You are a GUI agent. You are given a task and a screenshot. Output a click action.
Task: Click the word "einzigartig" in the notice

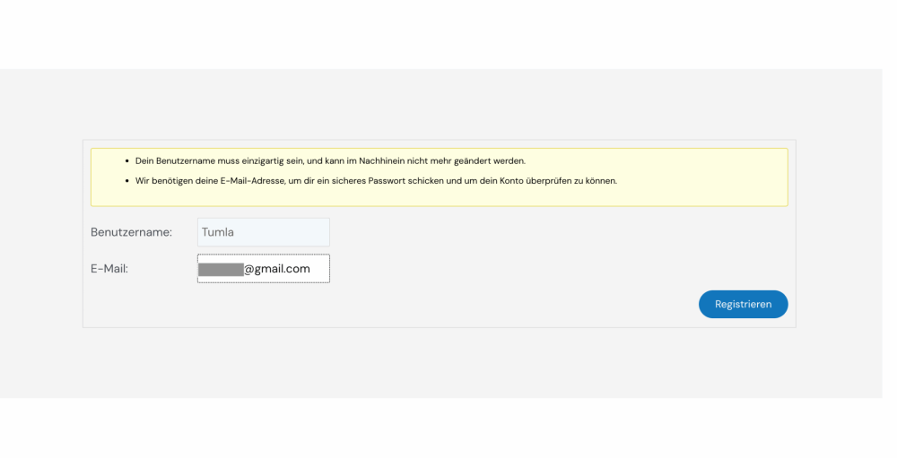(x=258, y=161)
